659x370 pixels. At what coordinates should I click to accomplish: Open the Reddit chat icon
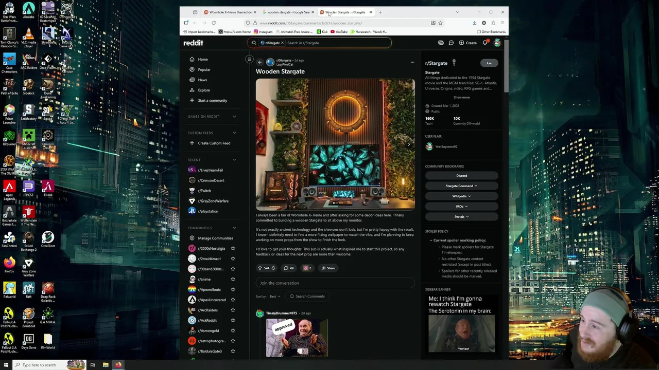[x=451, y=43]
